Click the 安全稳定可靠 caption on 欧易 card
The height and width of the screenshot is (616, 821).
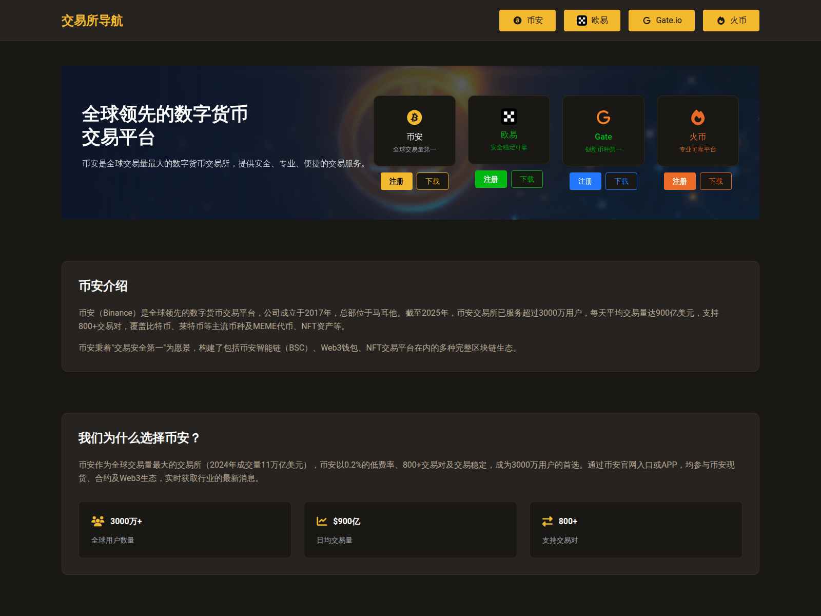509,147
